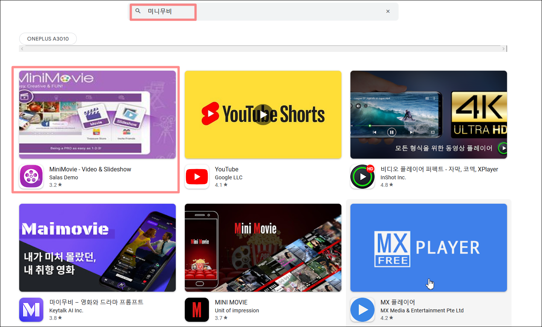This screenshot has height=327, width=542.
Task: Click the search magnifier icon
Action: tap(138, 11)
